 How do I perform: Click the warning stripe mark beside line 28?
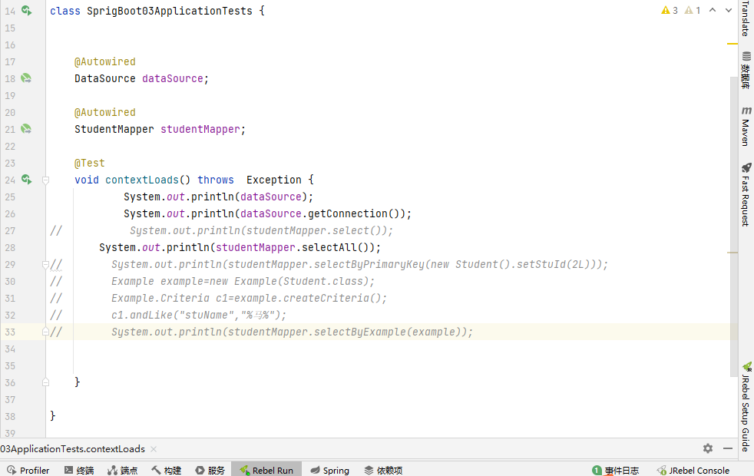[733, 253]
